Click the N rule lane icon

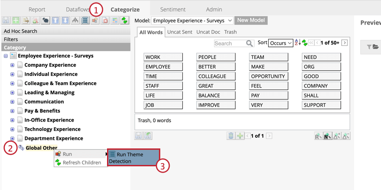(327, 136)
